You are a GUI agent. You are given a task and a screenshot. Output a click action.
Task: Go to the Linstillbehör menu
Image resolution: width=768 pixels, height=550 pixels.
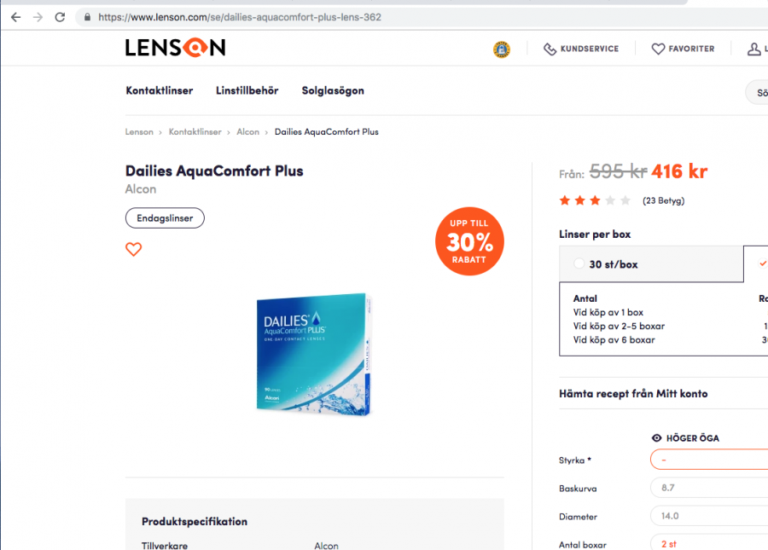click(247, 90)
